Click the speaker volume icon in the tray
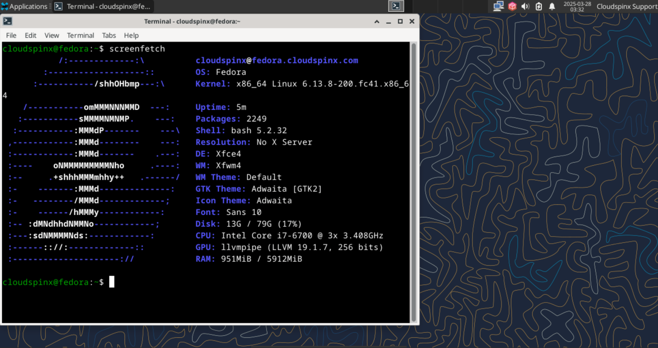Viewport: 658px width, 348px height. 526,6
